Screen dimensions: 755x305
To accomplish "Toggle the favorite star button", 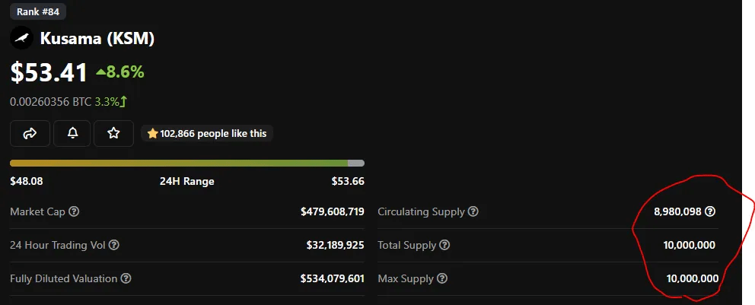I will tap(113, 133).
